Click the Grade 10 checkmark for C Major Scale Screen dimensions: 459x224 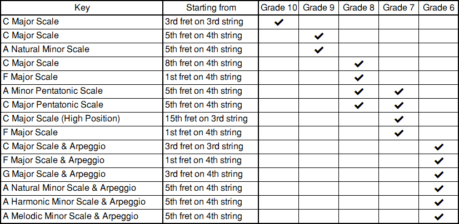point(279,22)
